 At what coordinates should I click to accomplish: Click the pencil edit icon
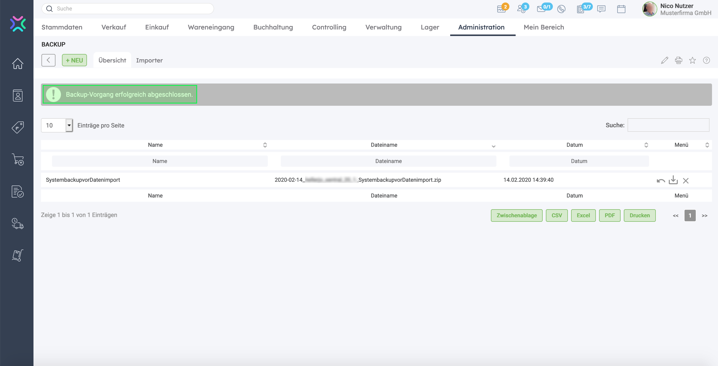click(665, 60)
